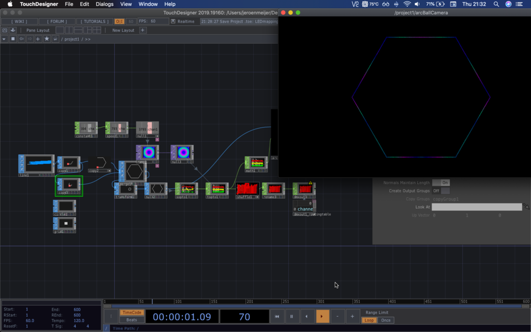Click the home square icon in the path bar
The width and height of the screenshot is (531, 332).
[13, 39]
